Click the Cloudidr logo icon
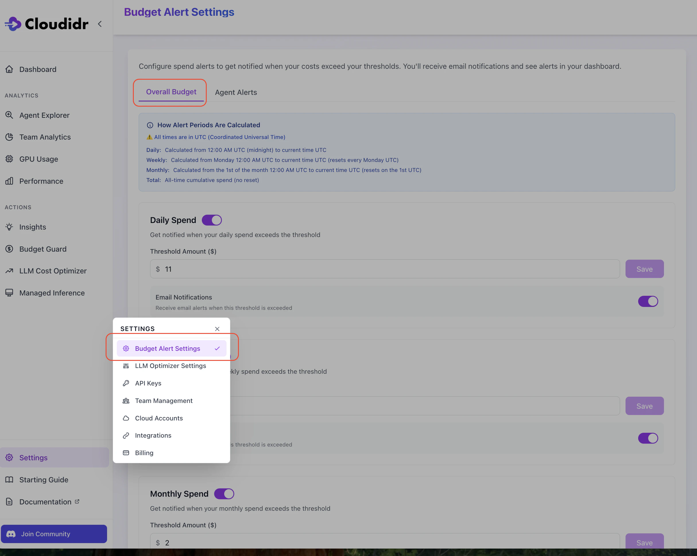Screen dimensions: 697x556 pyautogui.click(x=13, y=24)
